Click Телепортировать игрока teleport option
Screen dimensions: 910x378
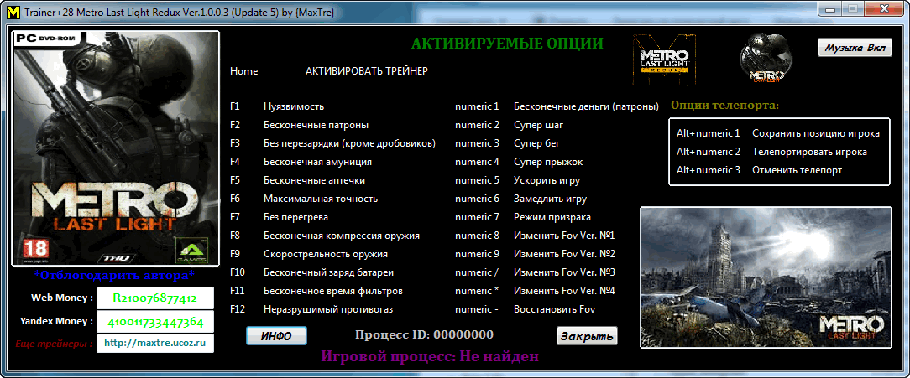click(809, 152)
